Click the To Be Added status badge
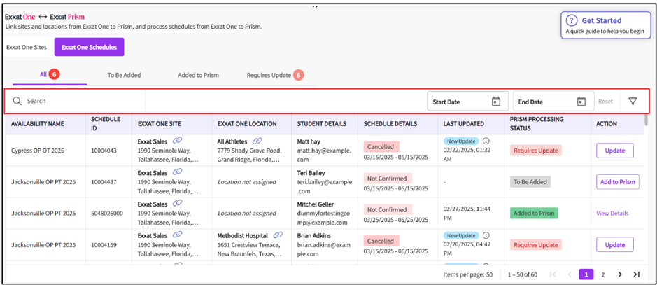Screen dimensions: 657x285 [530, 182]
